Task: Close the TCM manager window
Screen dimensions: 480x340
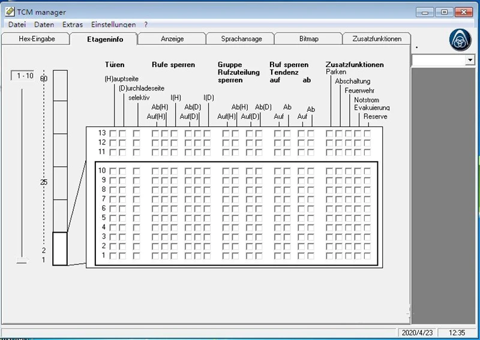Action: click(463, 13)
